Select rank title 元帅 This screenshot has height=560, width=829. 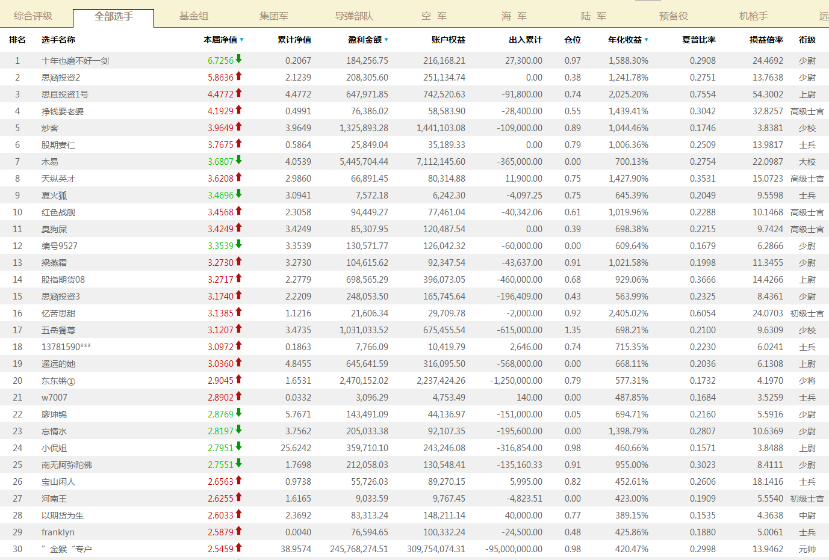[x=807, y=549]
